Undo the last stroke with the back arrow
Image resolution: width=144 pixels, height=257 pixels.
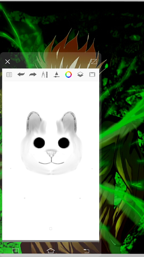[21, 75]
